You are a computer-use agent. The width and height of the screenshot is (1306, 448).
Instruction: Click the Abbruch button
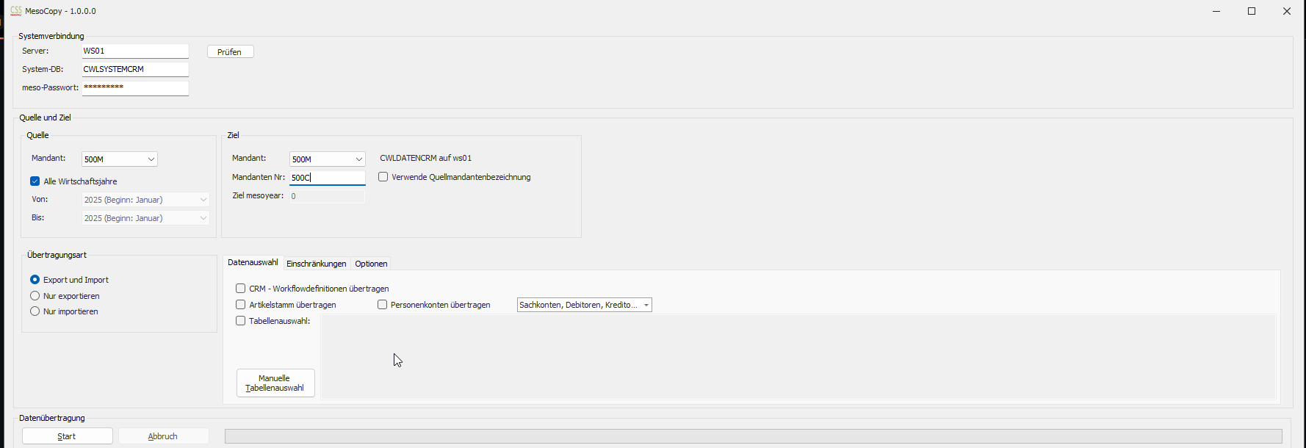[x=163, y=436]
